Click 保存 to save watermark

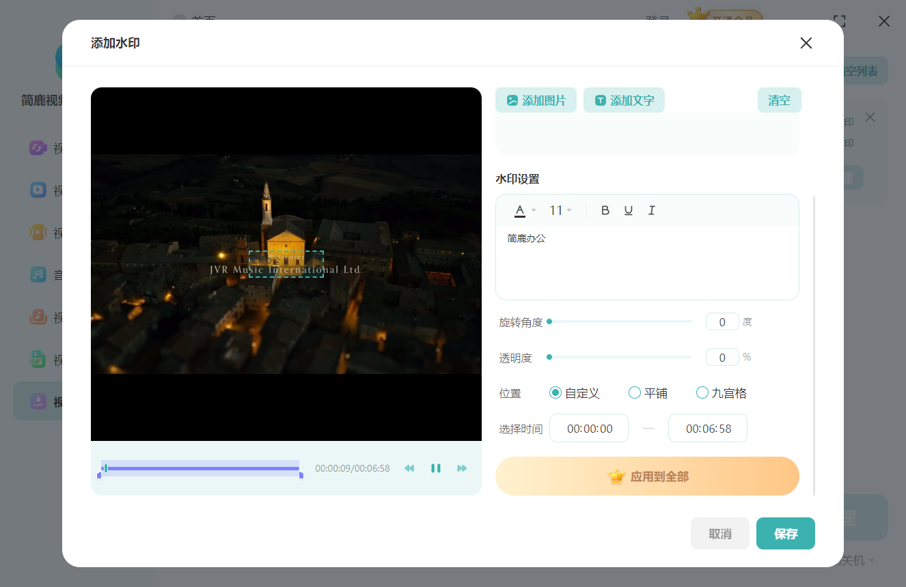point(786,534)
